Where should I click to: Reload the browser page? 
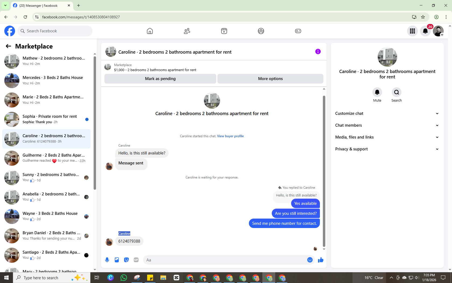click(25, 17)
